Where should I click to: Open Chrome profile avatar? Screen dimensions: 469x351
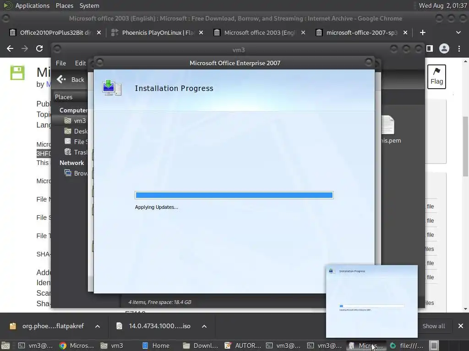tap(444, 48)
